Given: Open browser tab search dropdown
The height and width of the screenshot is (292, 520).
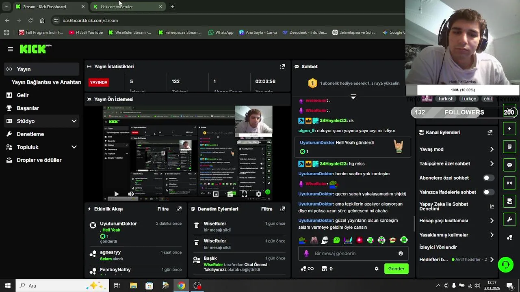Looking at the screenshot, I should click(6, 6).
